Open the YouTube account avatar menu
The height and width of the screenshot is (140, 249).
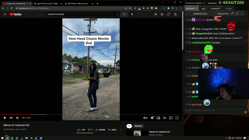[x=175, y=14]
